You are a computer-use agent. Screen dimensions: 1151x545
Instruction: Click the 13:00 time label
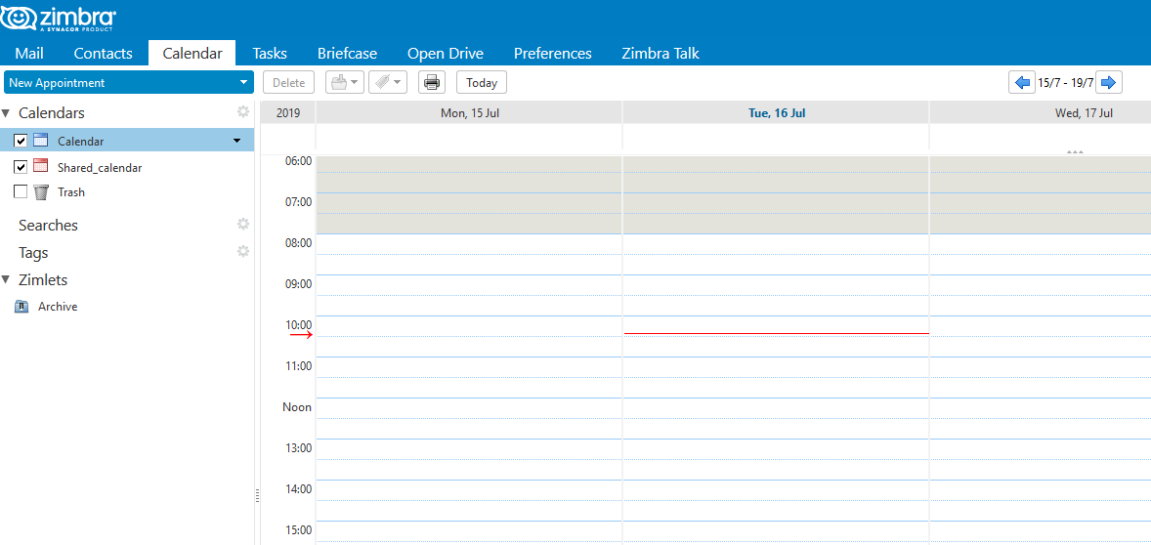pos(298,448)
